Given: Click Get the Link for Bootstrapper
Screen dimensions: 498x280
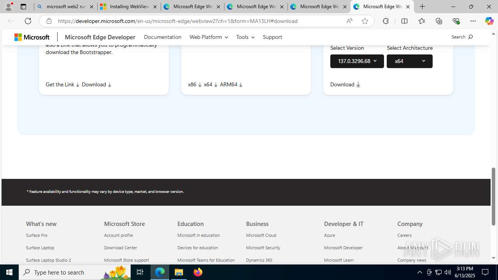Looking at the screenshot, I should (63, 84).
